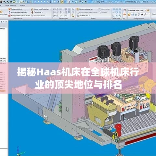Click the Virtuell veröffentlichen icon
This screenshot has height=156, width=156.
tap(32, 9)
